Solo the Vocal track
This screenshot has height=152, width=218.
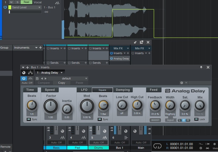tap(17, 2)
